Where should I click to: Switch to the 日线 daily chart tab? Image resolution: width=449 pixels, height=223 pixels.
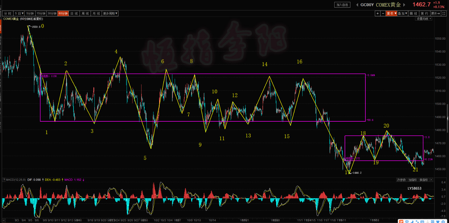click(74, 13)
